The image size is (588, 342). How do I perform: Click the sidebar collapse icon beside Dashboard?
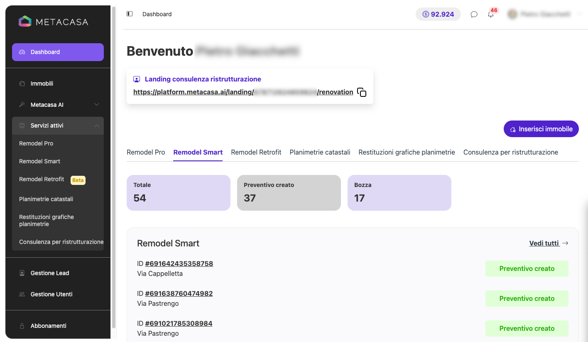(x=130, y=14)
